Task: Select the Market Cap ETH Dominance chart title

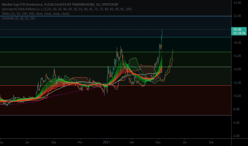Action: (60, 5)
